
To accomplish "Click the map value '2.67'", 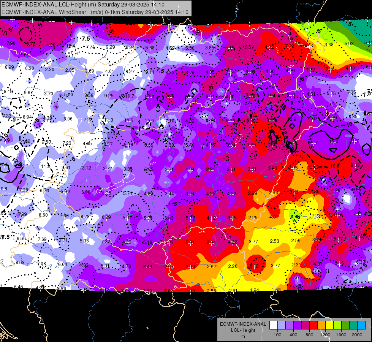I will [211, 266].
